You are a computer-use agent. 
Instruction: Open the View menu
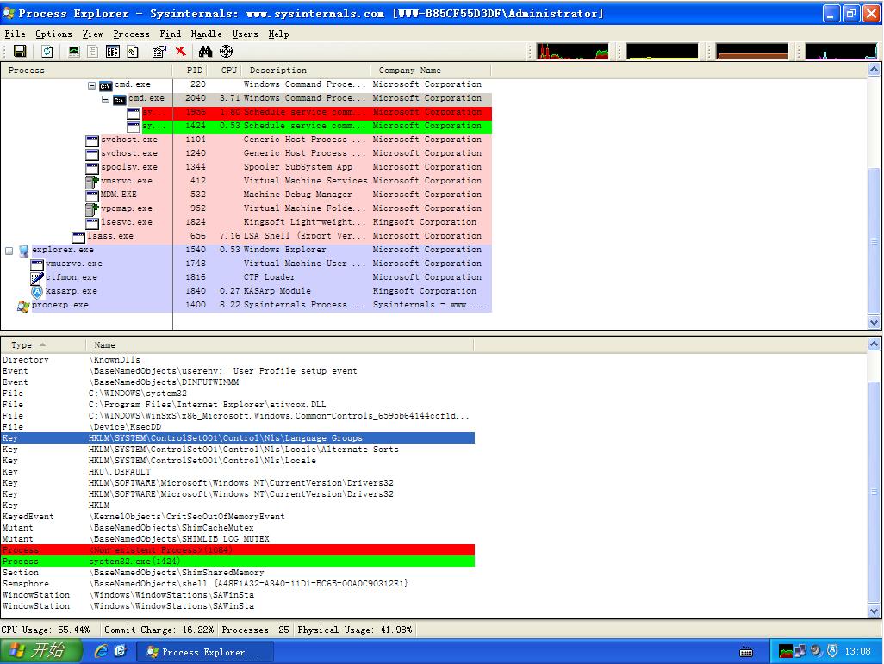pyautogui.click(x=92, y=34)
